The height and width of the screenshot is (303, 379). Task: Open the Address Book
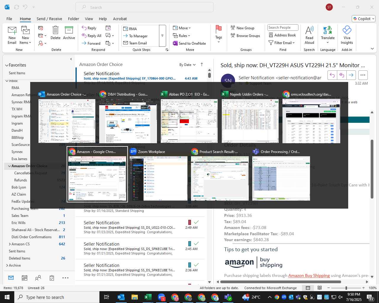pos(282,35)
